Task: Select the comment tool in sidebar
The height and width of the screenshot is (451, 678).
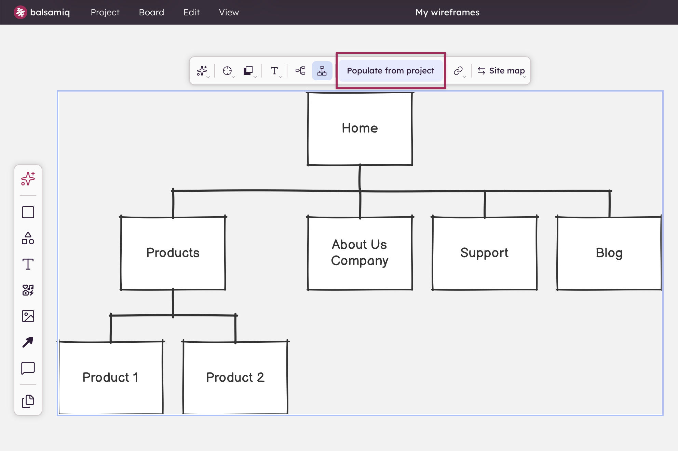Action: click(28, 368)
